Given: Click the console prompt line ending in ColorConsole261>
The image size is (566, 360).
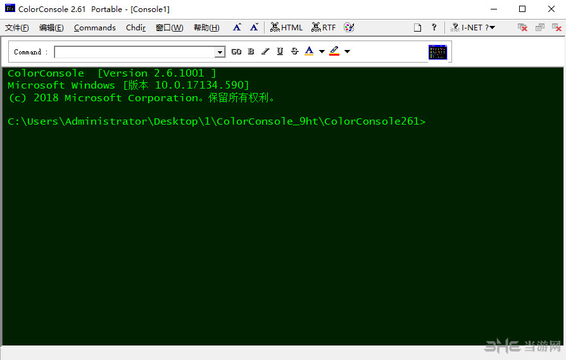Looking at the screenshot, I should click(x=217, y=121).
